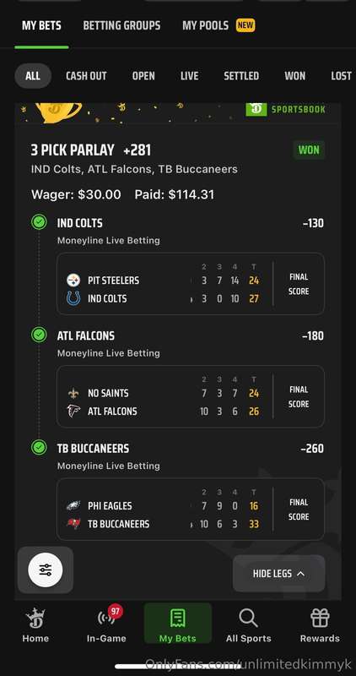This screenshot has height=676, width=356.
Task: Filter bets by Cash Out
Action: 86,76
